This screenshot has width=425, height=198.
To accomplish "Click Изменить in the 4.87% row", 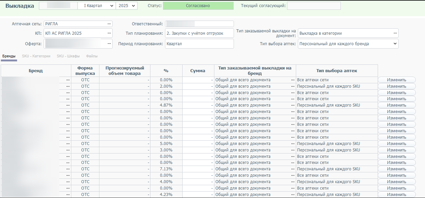I will [397, 105].
